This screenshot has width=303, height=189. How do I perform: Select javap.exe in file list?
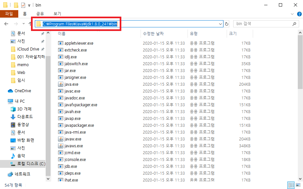pyautogui.click(x=72, y=119)
